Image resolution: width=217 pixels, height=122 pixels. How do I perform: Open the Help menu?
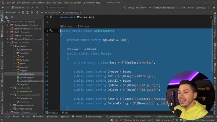pos(98,3)
